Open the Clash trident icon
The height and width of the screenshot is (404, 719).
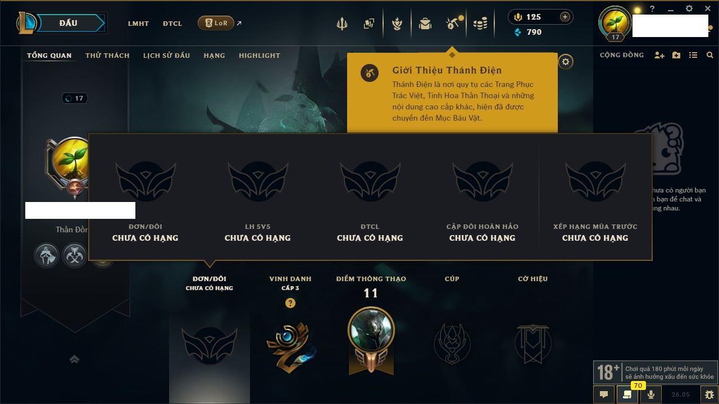click(342, 24)
